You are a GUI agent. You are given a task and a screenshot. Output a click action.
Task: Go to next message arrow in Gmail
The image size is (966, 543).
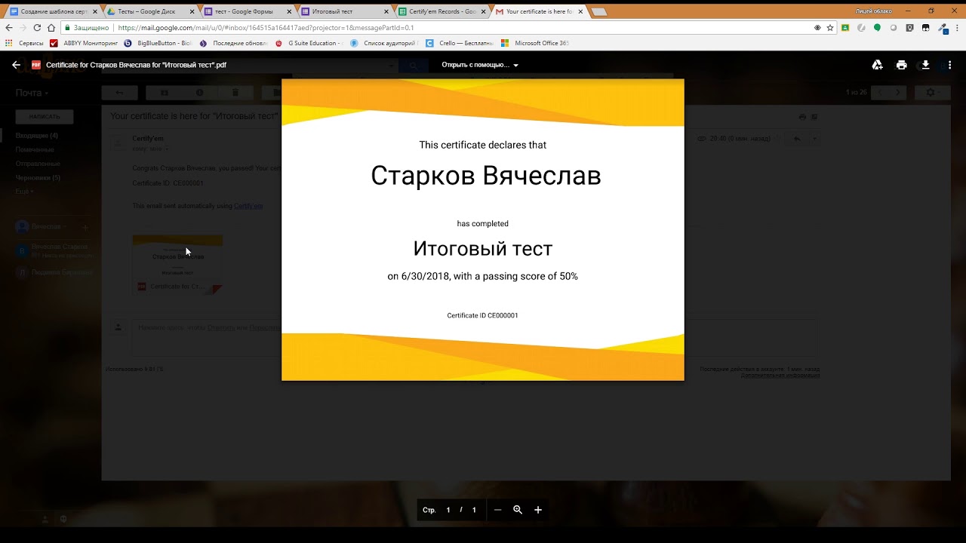coord(897,93)
